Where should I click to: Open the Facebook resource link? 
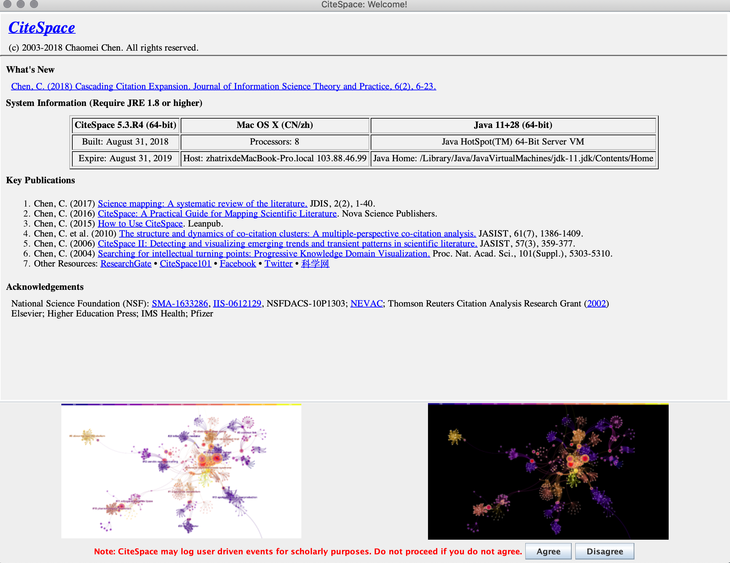[x=238, y=264]
